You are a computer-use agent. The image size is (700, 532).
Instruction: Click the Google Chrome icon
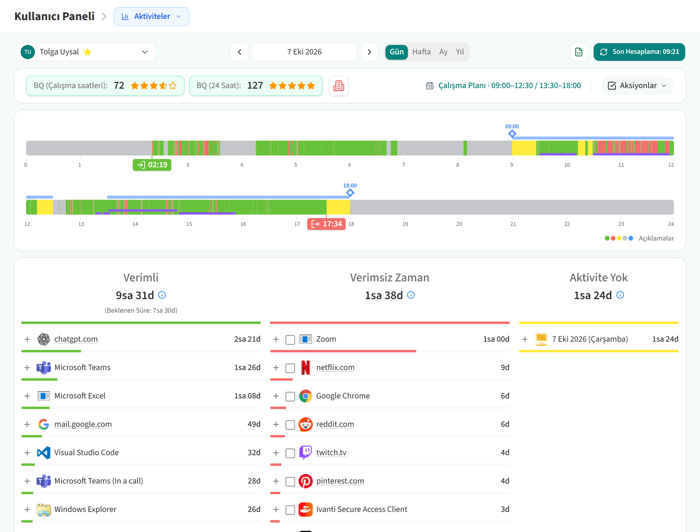click(x=305, y=396)
